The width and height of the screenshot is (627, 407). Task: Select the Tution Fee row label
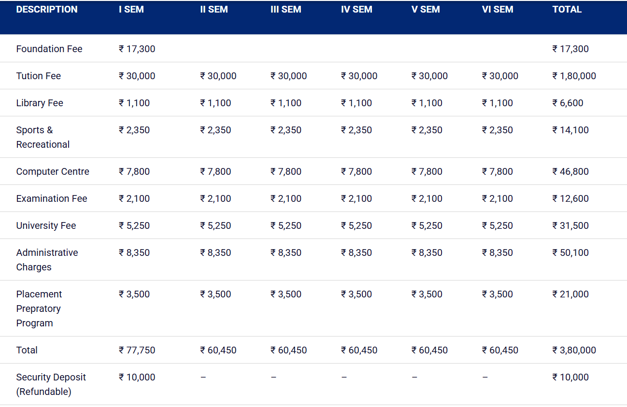pos(39,76)
